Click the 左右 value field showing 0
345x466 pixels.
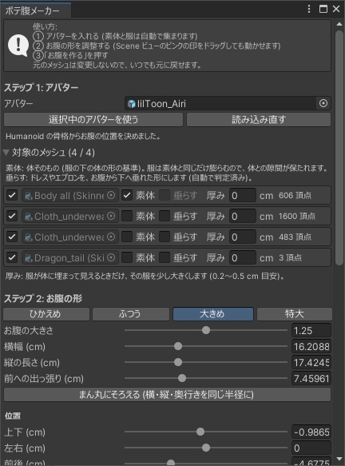[x=311, y=448]
